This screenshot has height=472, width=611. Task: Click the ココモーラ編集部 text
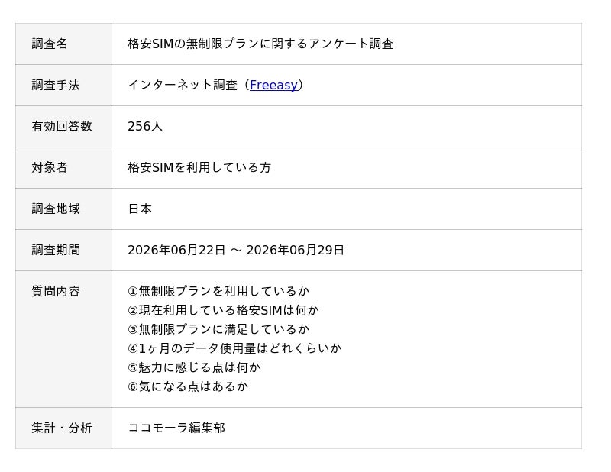point(176,428)
